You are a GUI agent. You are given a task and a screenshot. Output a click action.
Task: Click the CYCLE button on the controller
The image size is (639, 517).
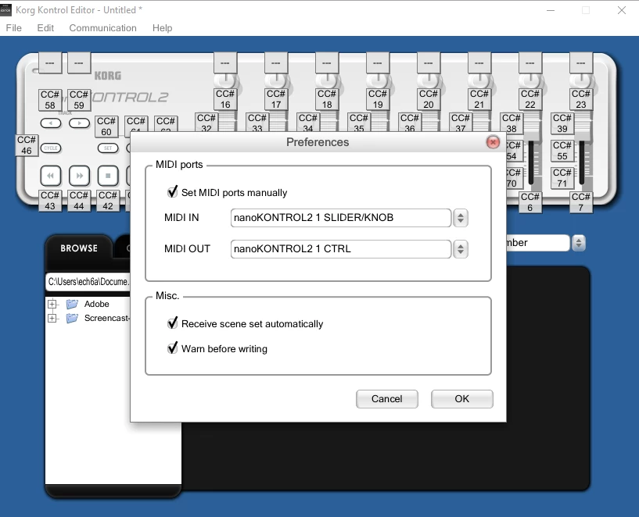pos(51,148)
